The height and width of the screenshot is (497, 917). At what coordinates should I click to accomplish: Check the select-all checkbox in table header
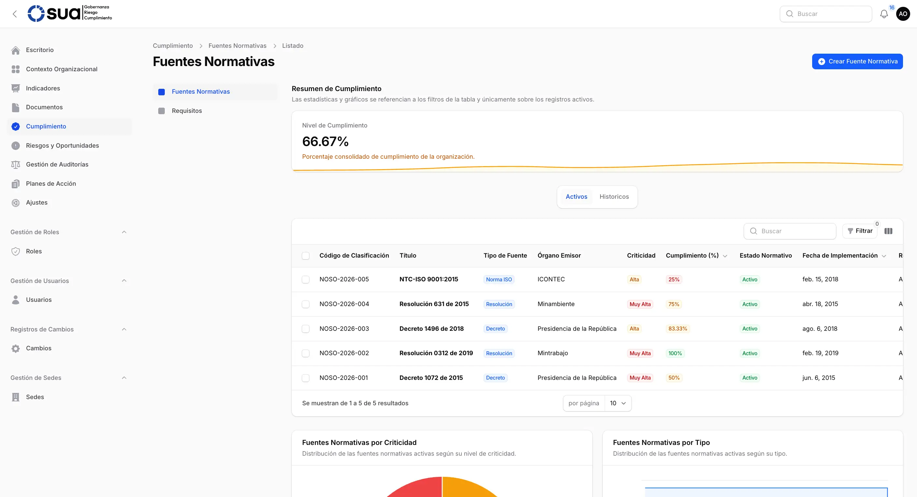point(305,256)
